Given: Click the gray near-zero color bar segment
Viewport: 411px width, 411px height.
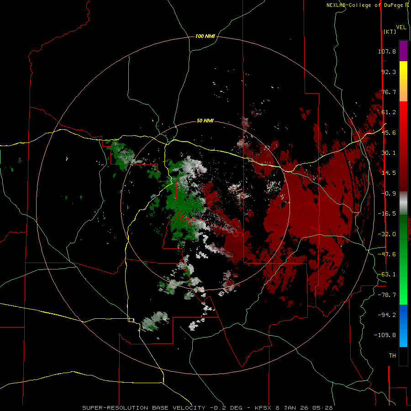Looking at the screenshot, I should coord(403,203).
